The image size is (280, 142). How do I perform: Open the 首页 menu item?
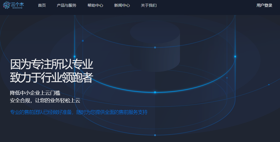pyautogui.click(x=42, y=5)
